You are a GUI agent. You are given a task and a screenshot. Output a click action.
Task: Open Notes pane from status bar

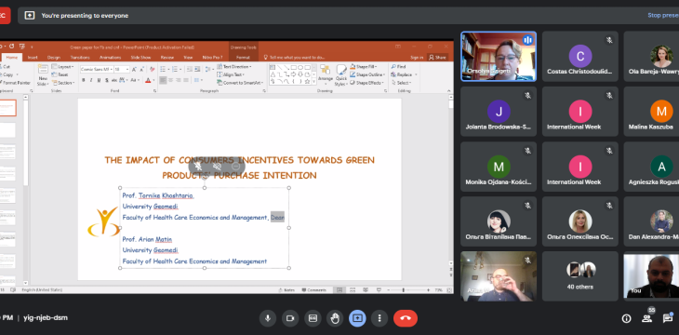286,290
